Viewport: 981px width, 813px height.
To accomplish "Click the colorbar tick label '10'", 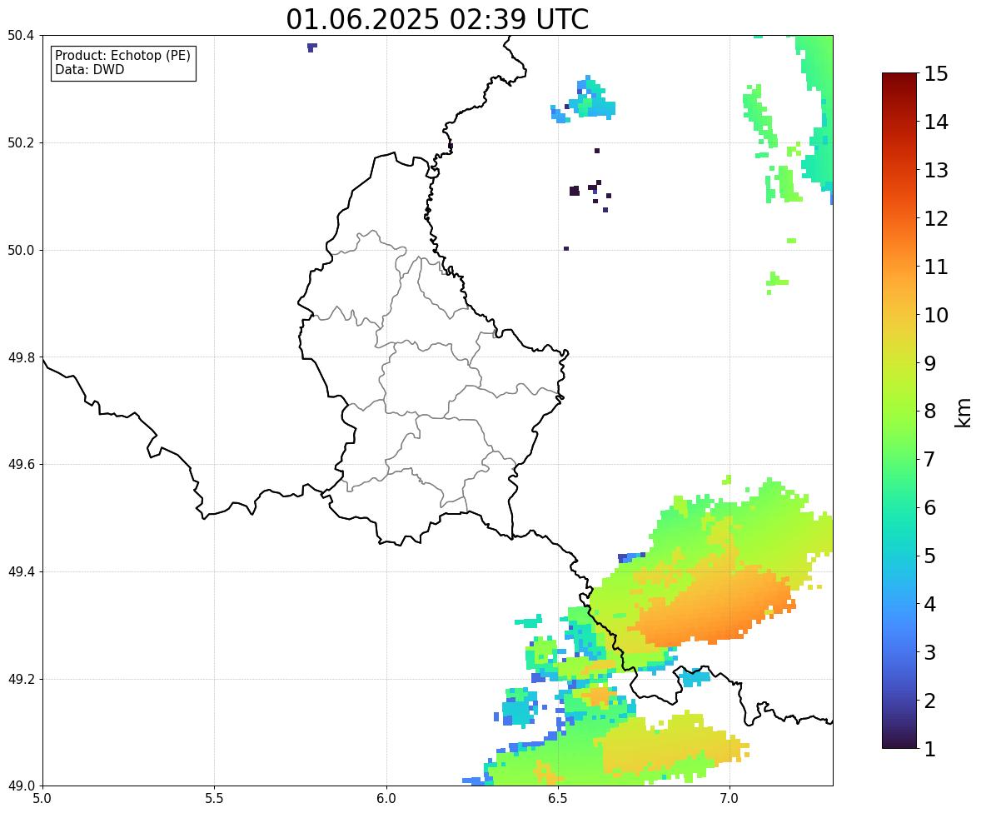I will point(936,315).
